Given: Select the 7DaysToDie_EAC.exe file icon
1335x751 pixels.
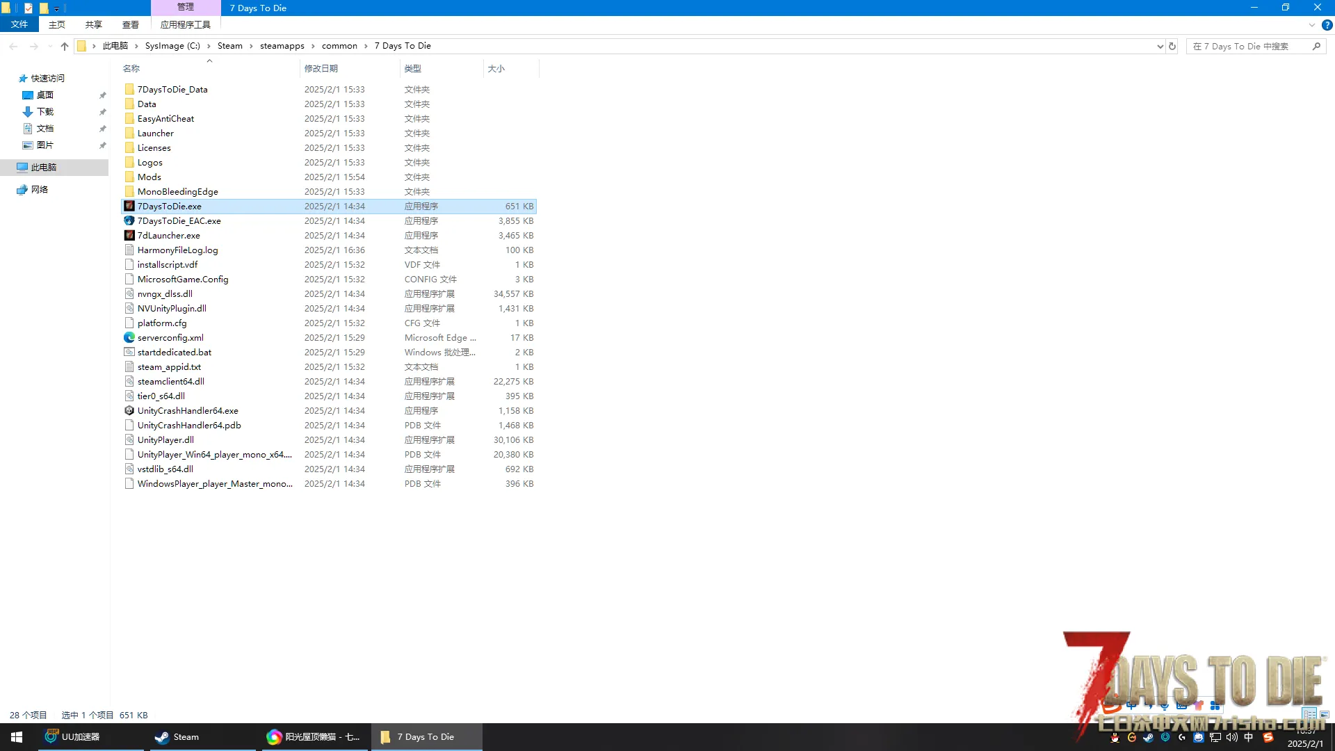Looking at the screenshot, I should [x=129, y=221].
